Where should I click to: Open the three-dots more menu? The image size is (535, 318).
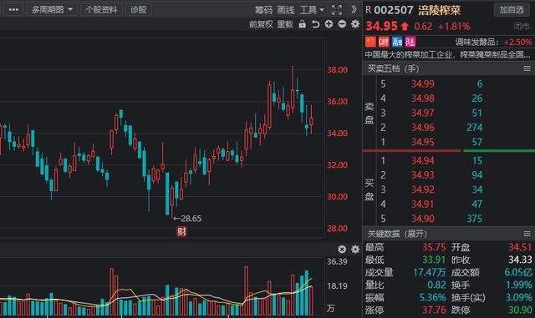pyautogui.click(x=13, y=9)
